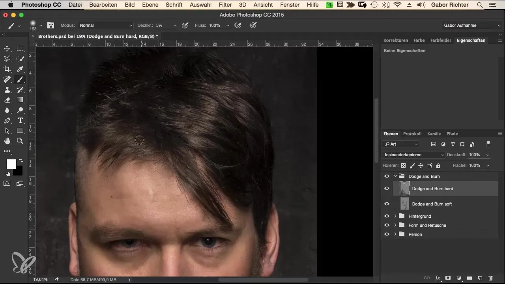The width and height of the screenshot is (505, 284).
Task: Select the Rectangle shape tool
Action: tap(20, 131)
